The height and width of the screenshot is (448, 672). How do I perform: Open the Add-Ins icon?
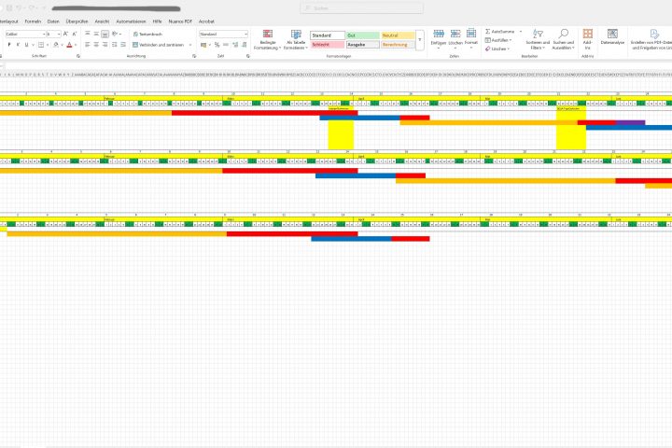point(587,35)
